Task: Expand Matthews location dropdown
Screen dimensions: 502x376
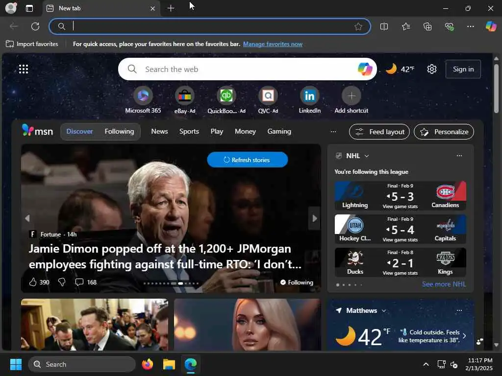Action: [383, 311]
